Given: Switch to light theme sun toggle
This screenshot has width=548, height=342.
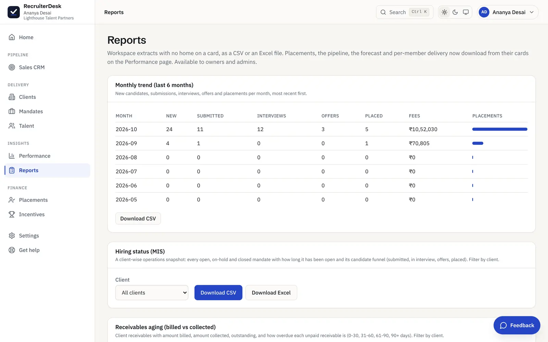Looking at the screenshot, I should point(445,12).
